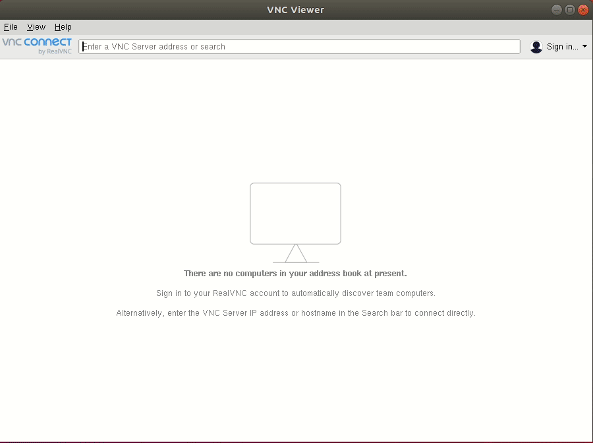Expand the Sign in dropdown arrow
The width and height of the screenshot is (593, 443).
pos(585,47)
